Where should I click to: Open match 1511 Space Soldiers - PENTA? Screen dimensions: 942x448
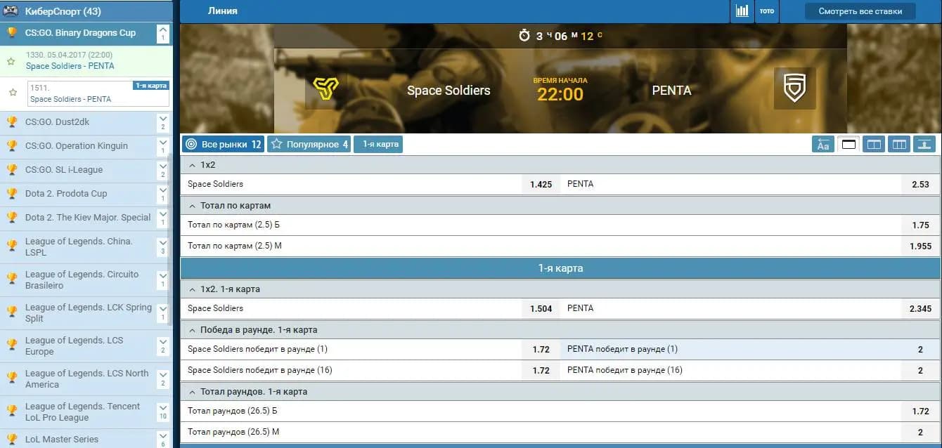[70, 99]
